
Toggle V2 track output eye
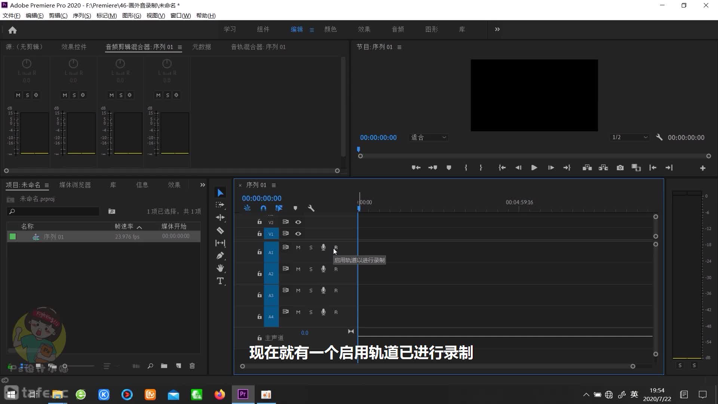coord(298,222)
